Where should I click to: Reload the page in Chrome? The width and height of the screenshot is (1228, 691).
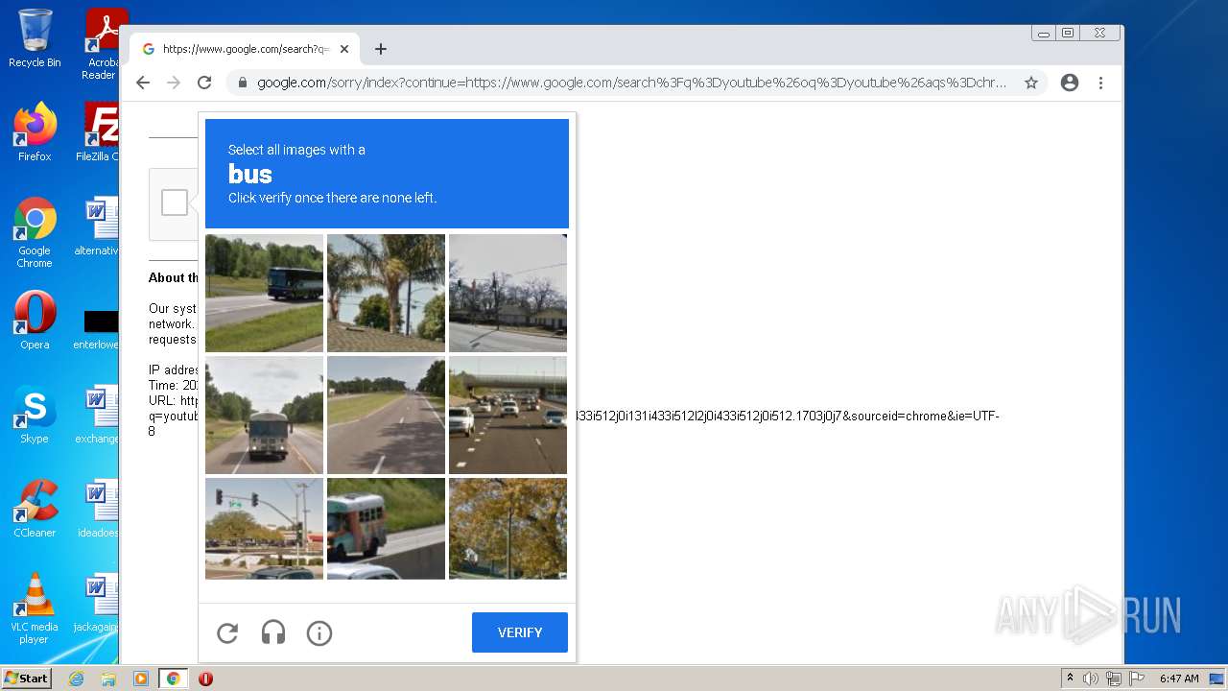[x=204, y=83]
